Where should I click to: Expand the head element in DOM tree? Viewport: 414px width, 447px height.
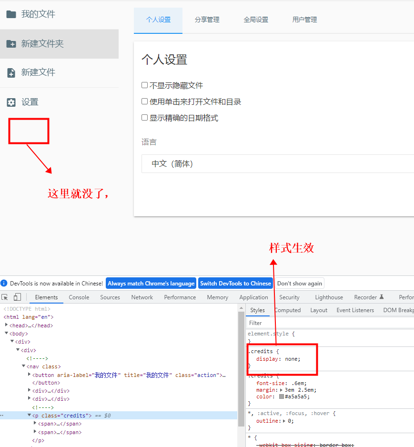(6, 325)
